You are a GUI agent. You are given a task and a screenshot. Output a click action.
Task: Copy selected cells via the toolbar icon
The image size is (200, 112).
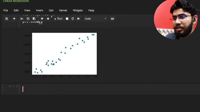[x=28, y=19]
